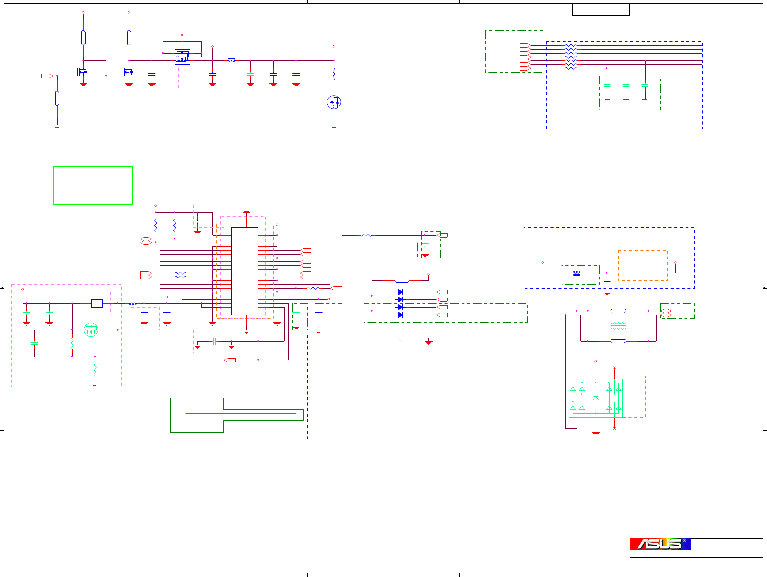
Task: Click the blue horizontal line inside the green outline
Action: pyautogui.click(x=241, y=414)
